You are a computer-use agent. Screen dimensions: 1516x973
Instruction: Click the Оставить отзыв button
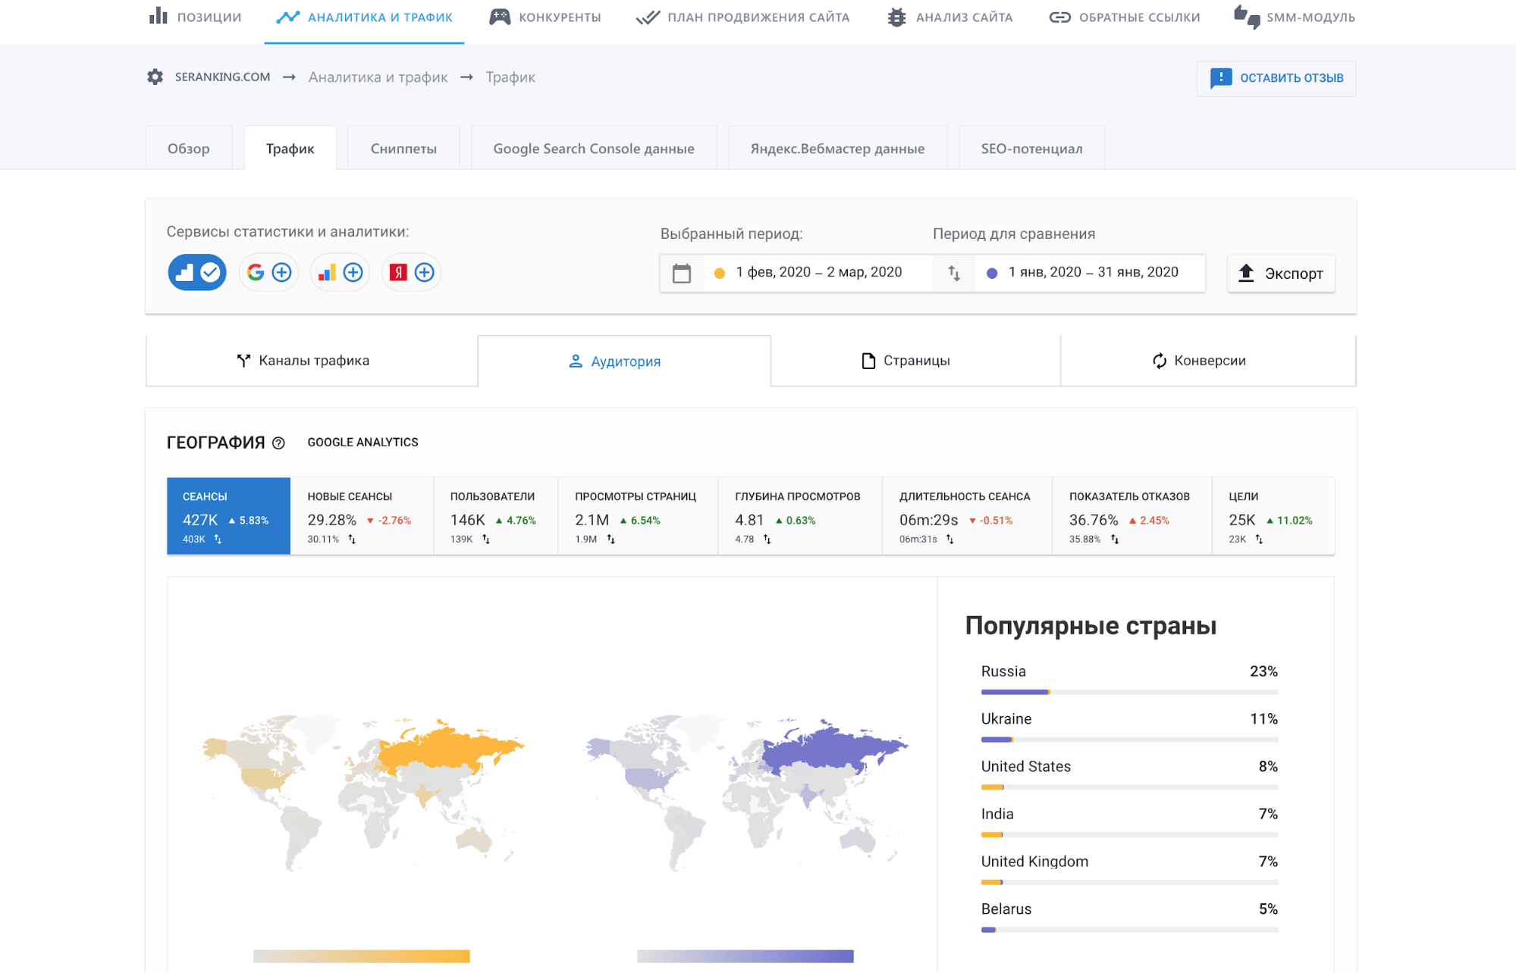(1276, 78)
